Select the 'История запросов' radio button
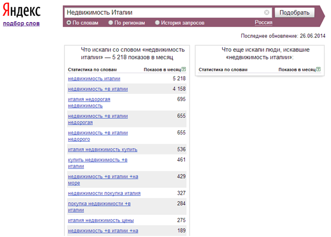The image size is (331, 237). pyautogui.click(x=157, y=23)
